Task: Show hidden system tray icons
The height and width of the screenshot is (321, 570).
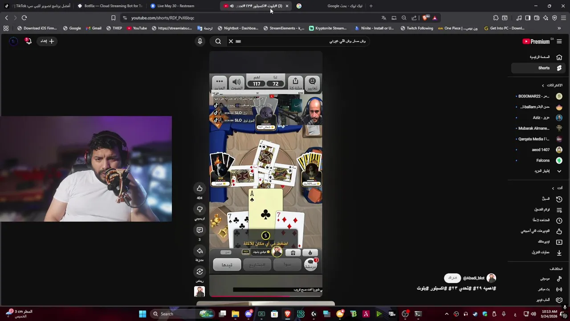Action: click(447, 314)
